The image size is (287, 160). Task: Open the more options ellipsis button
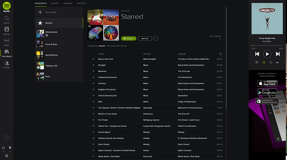[156, 39]
